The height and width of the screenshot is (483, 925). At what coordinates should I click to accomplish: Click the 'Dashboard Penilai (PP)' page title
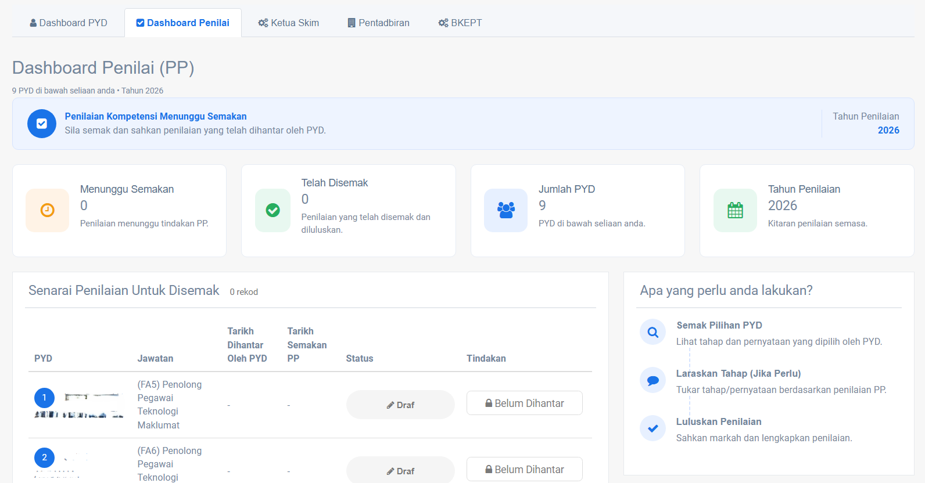103,68
